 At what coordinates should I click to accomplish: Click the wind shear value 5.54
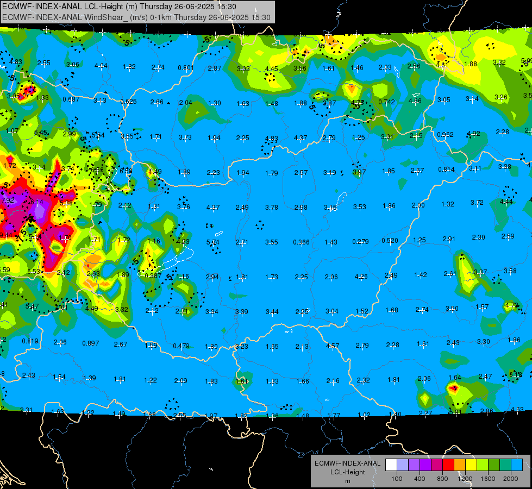98,135
